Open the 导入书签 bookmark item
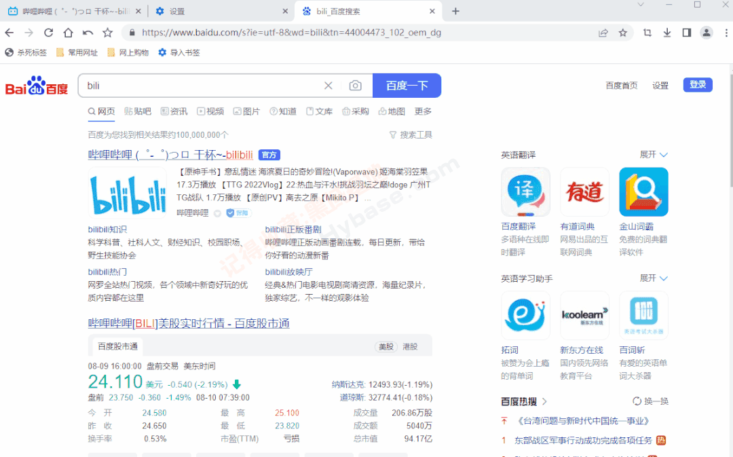Viewport: 733px width, 457px height. (x=179, y=52)
